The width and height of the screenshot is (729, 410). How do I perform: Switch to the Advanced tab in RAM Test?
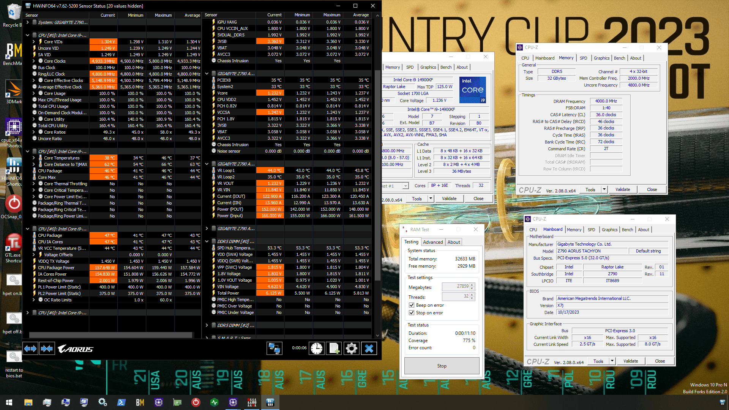(433, 242)
